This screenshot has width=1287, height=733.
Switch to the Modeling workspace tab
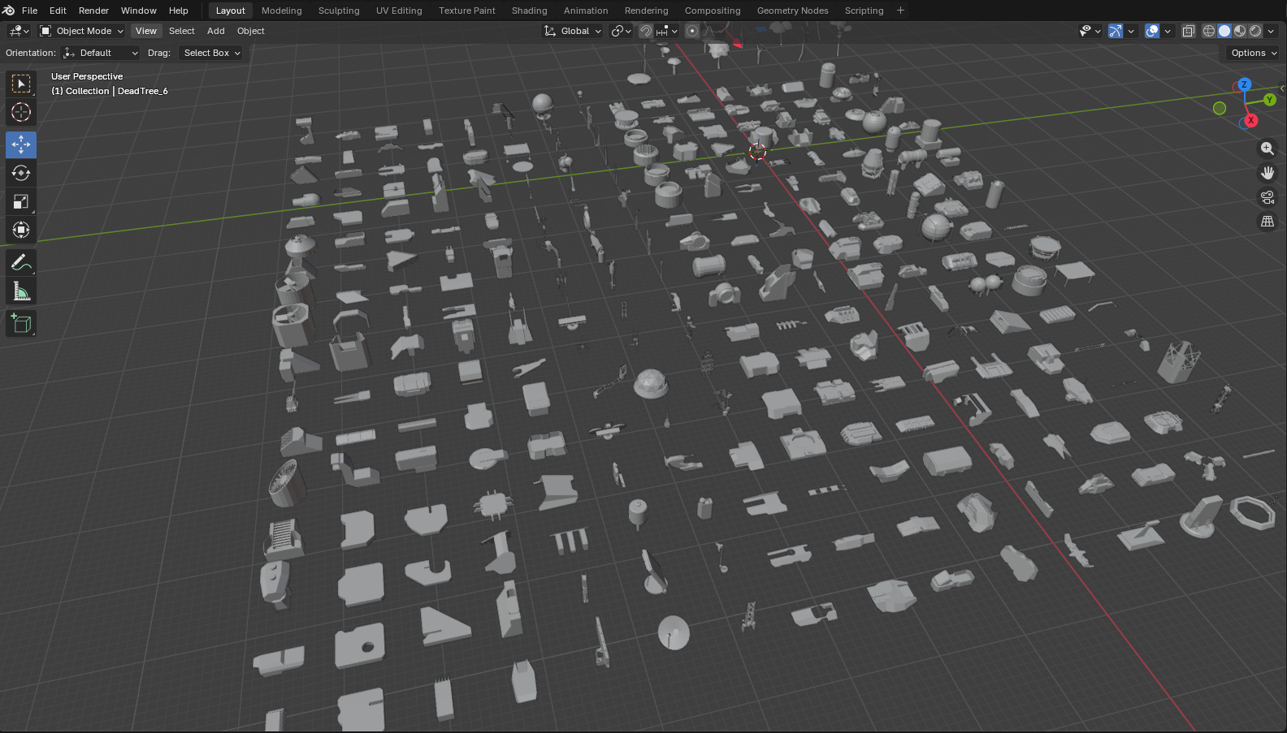point(281,11)
